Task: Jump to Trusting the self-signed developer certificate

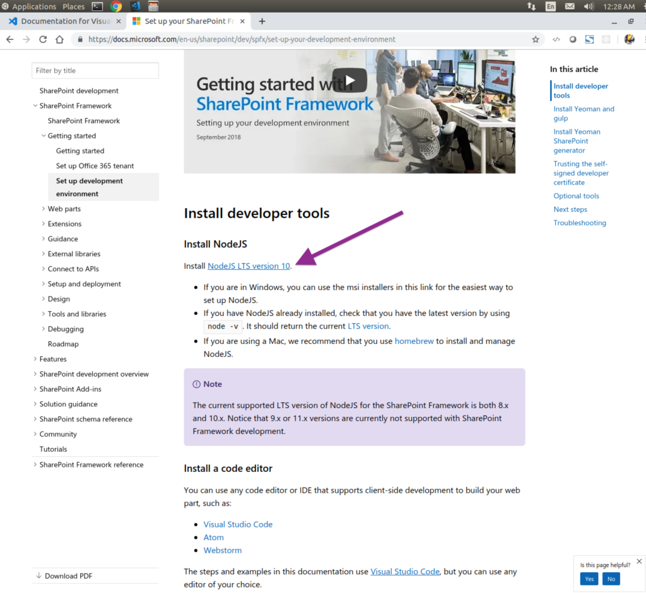Action: [x=581, y=173]
